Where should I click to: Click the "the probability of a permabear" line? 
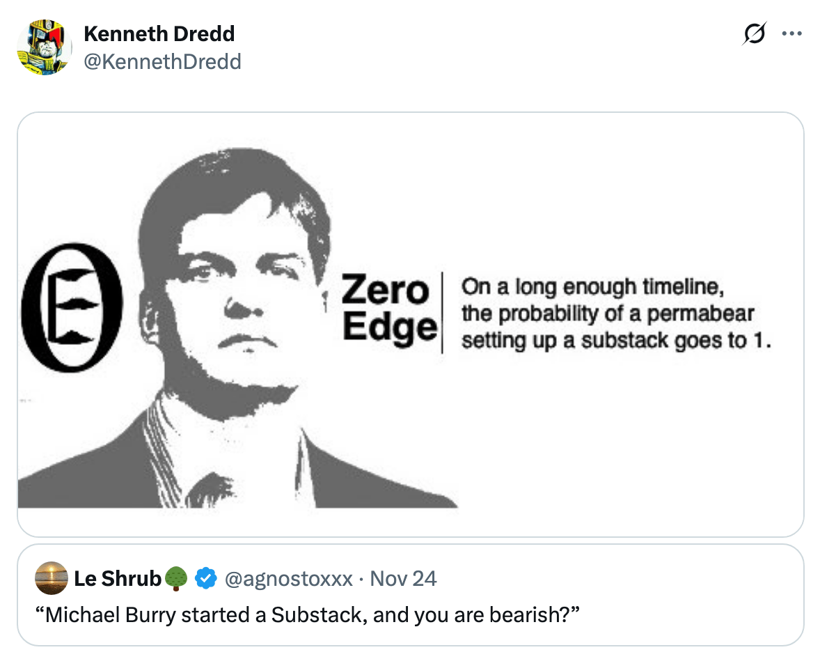tap(608, 313)
